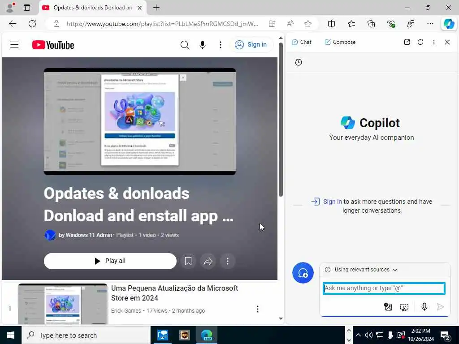Send the Copilot message arrow
Viewport: 459px width, 344px height.
click(x=440, y=306)
